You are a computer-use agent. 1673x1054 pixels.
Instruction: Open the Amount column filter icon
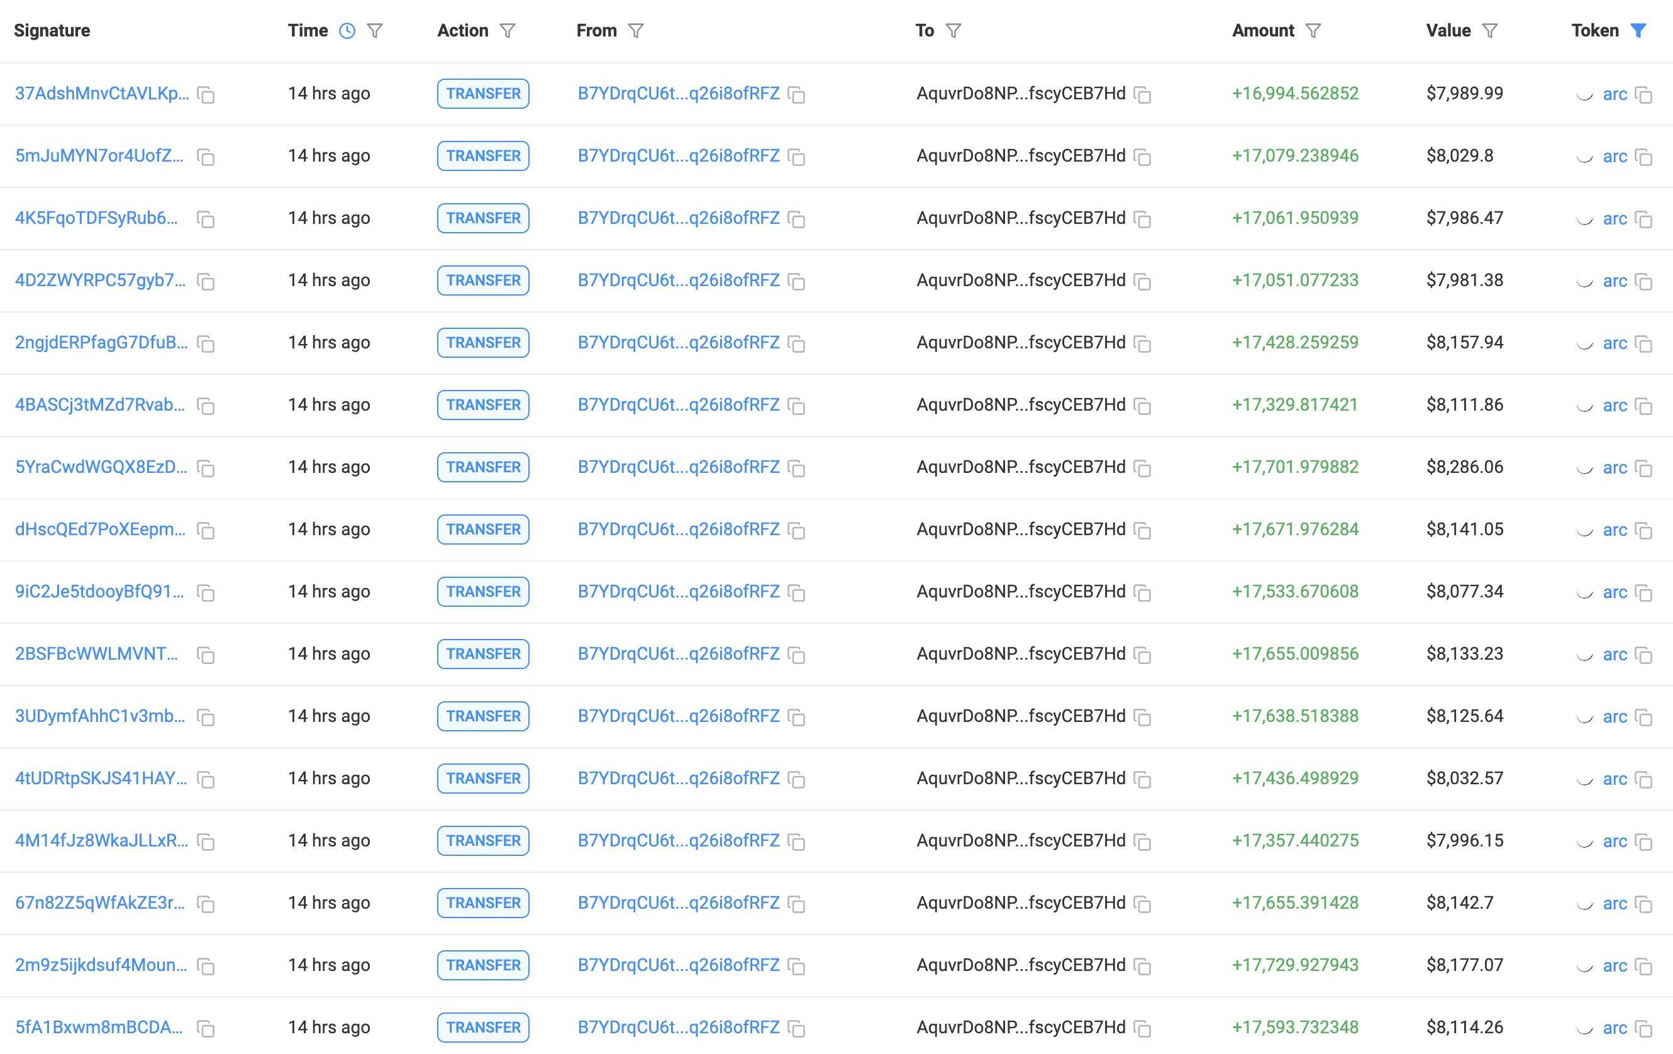(x=1313, y=31)
